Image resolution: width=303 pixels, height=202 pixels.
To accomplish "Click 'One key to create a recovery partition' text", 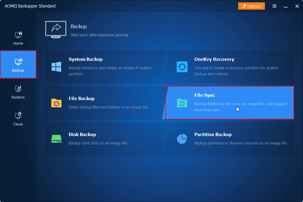I will pos(236,71).
